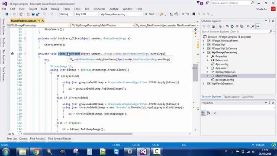Click the Undo toolbar icon
277x156 pixels.
point(44,14)
